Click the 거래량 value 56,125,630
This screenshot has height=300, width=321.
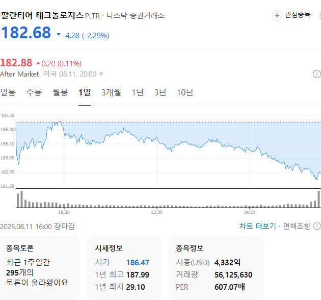[233, 275]
